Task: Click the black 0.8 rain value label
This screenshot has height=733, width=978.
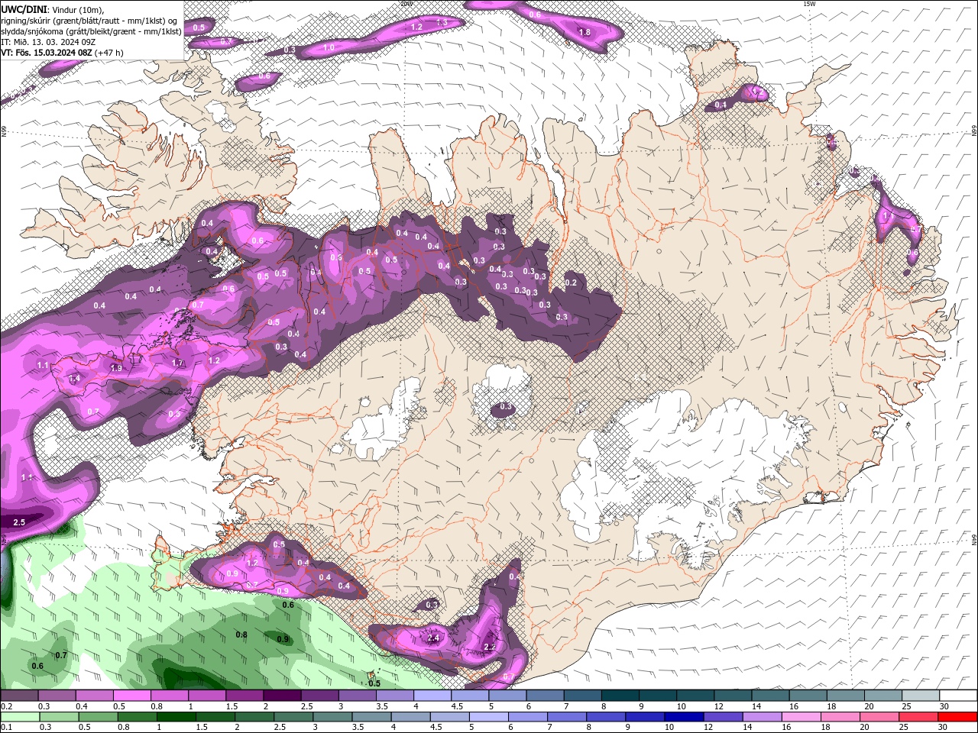Action: click(241, 635)
